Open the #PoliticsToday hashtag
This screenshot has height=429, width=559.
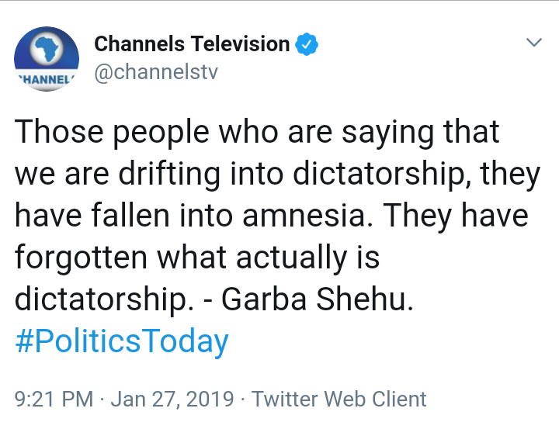pyautogui.click(x=122, y=341)
